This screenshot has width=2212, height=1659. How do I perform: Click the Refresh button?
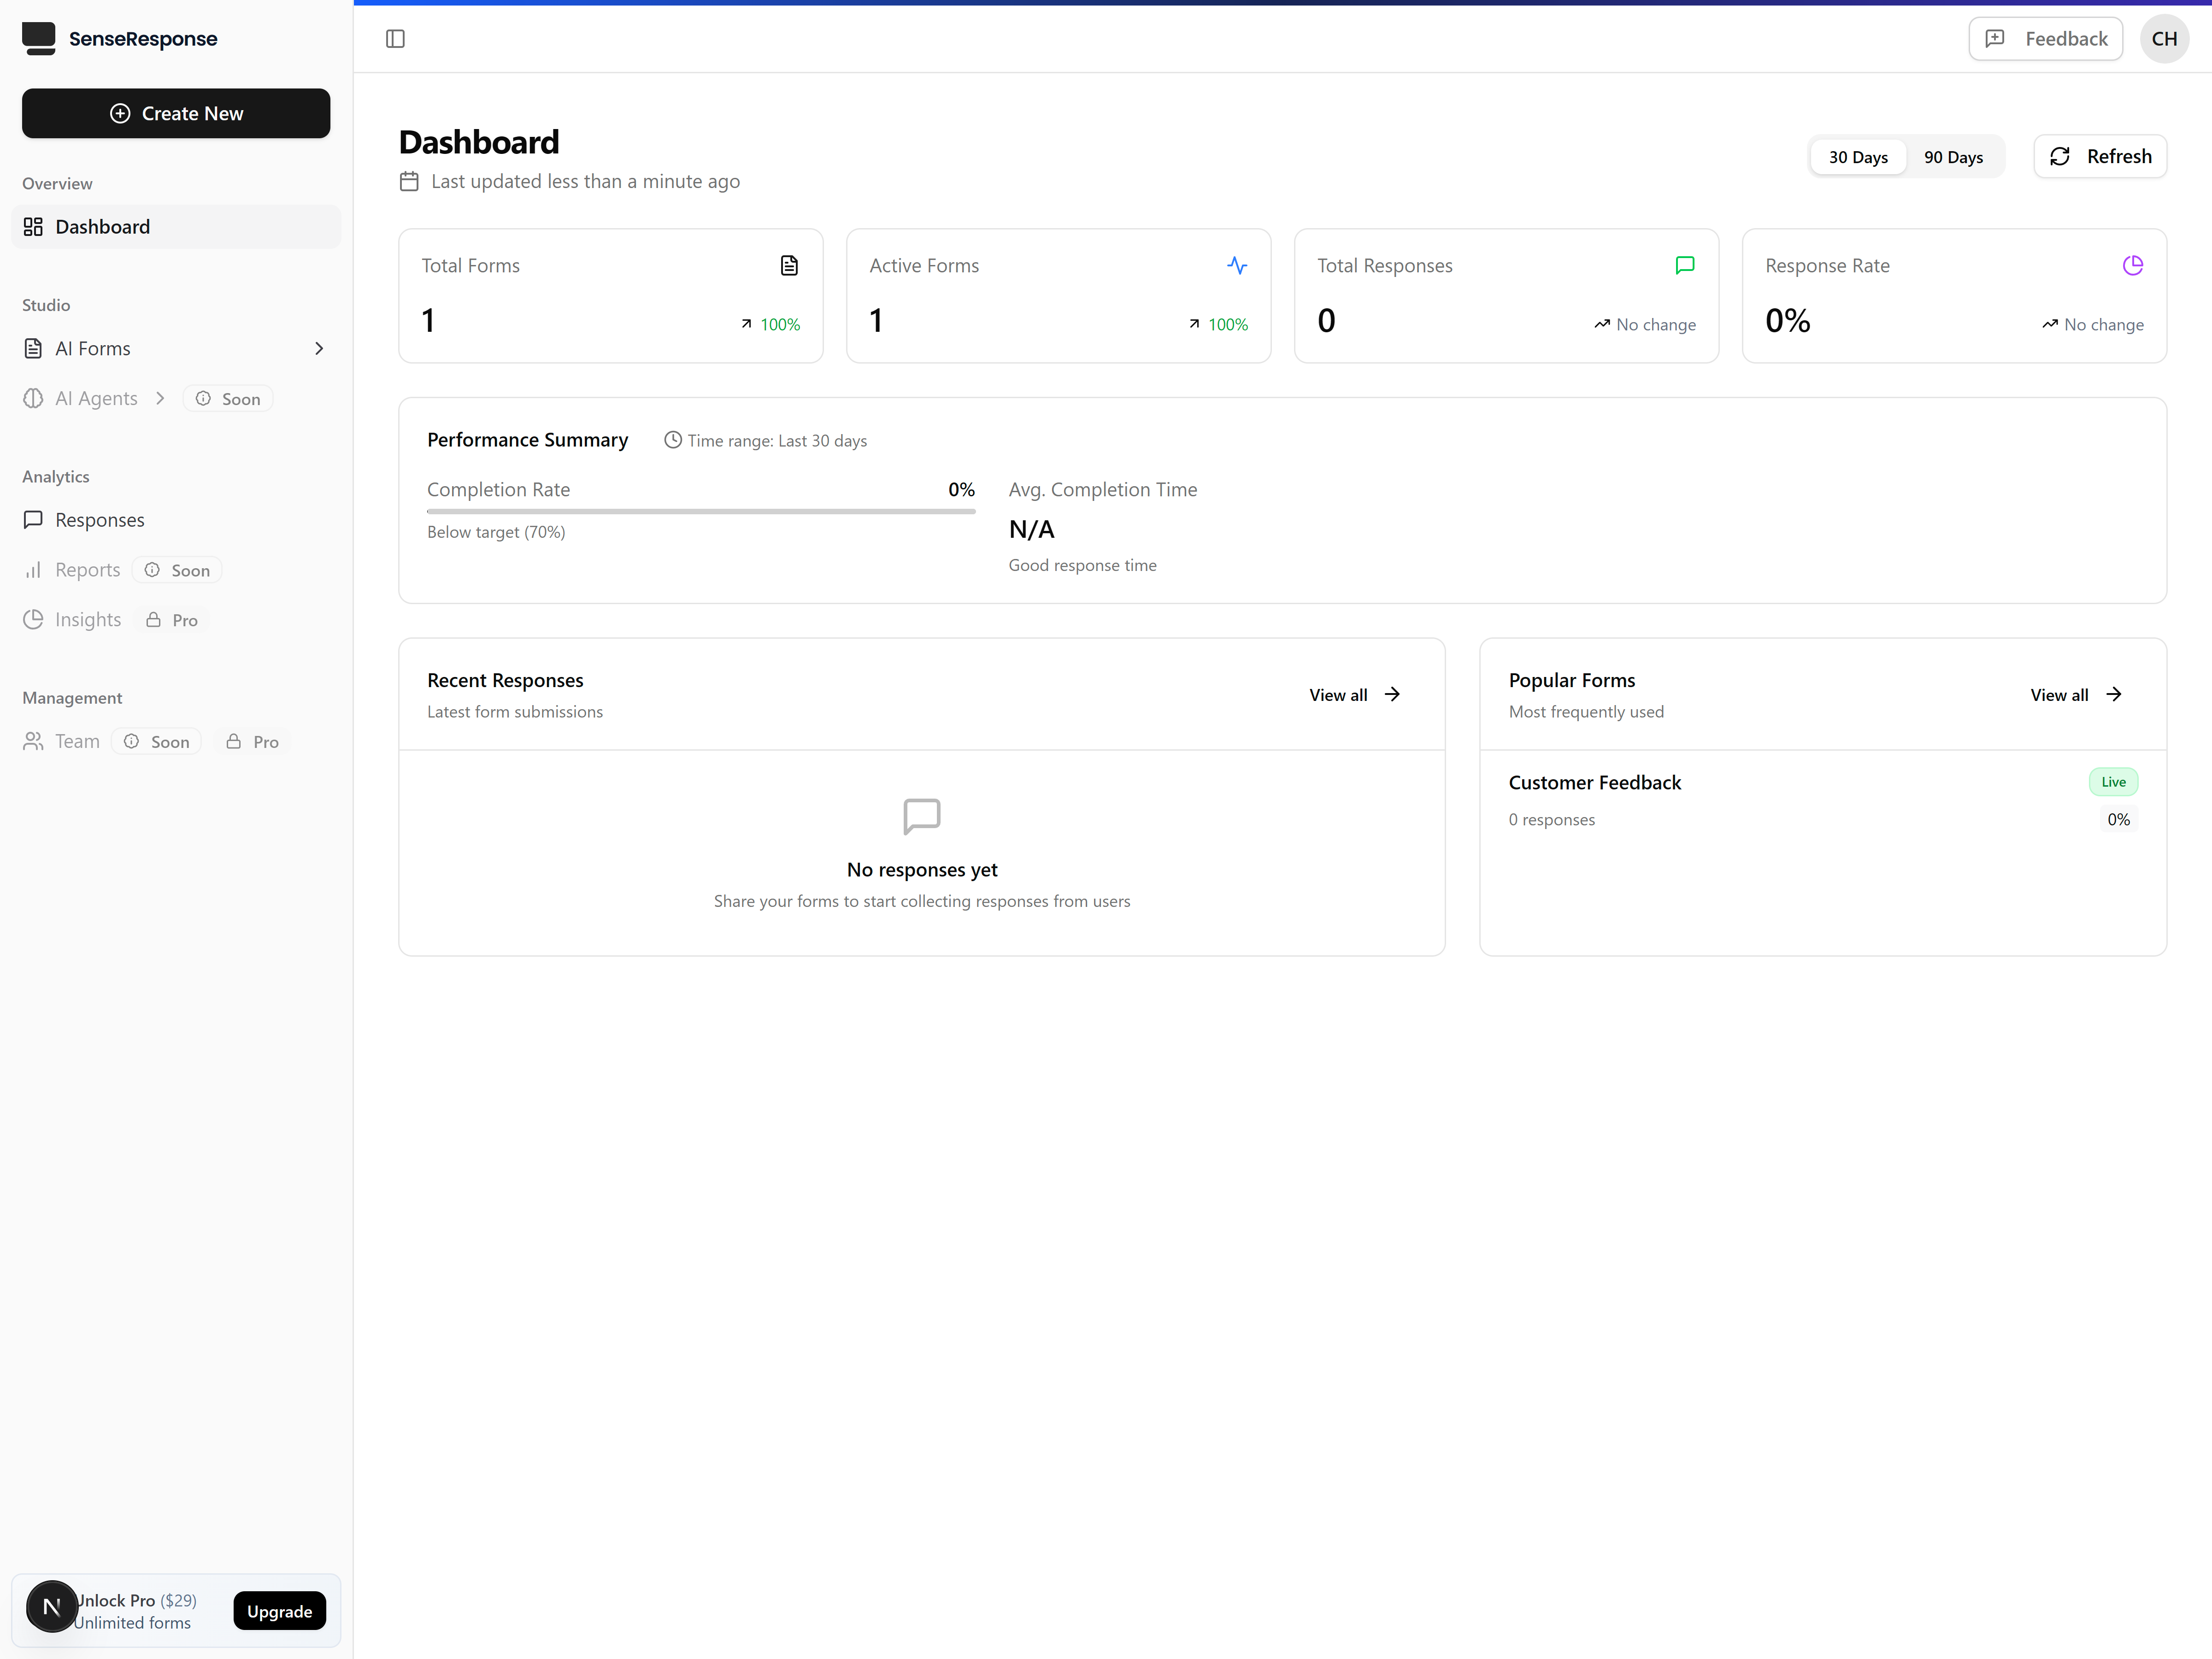tap(2100, 157)
